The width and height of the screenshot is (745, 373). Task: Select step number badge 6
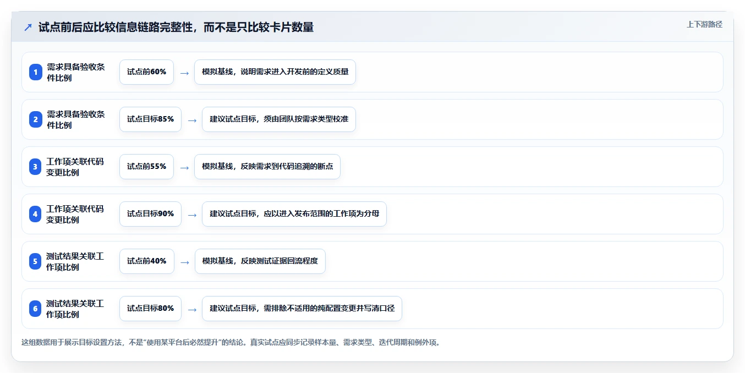pos(35,309)
